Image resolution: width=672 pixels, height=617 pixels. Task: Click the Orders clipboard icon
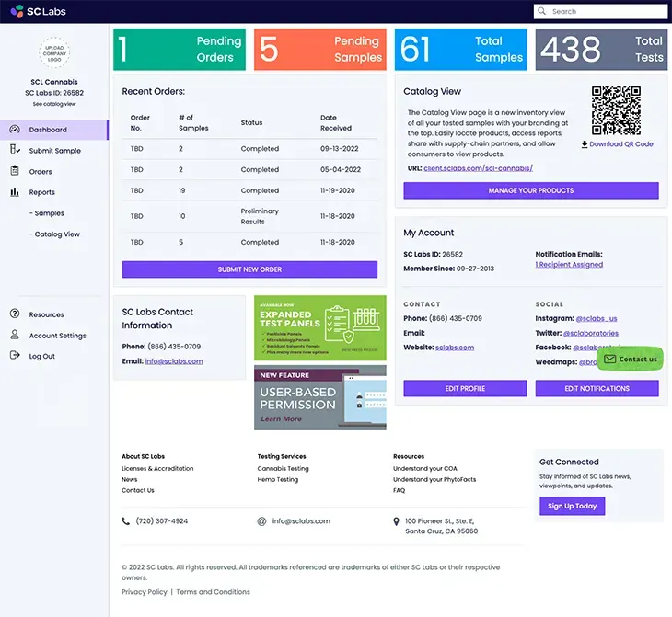15,171
